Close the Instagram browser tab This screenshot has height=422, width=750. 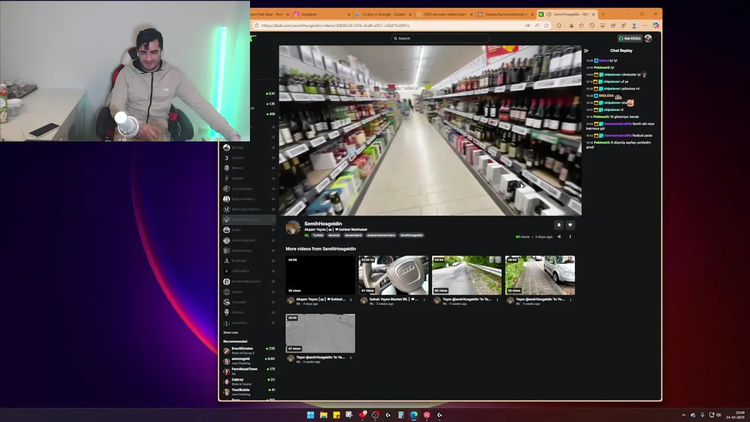coord(349,14)
